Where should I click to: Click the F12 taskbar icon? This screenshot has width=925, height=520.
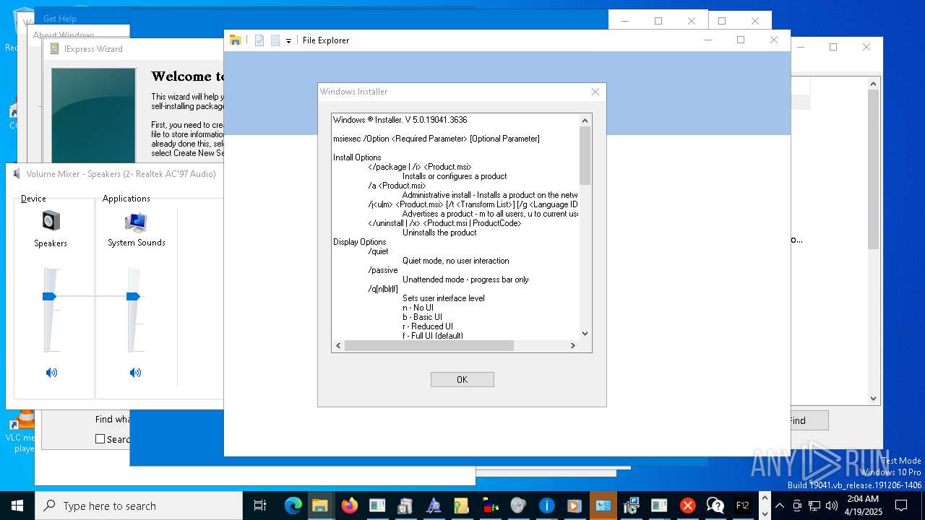742,506
